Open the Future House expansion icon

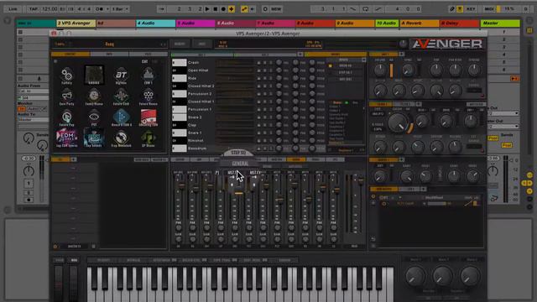tap(149, 97)
